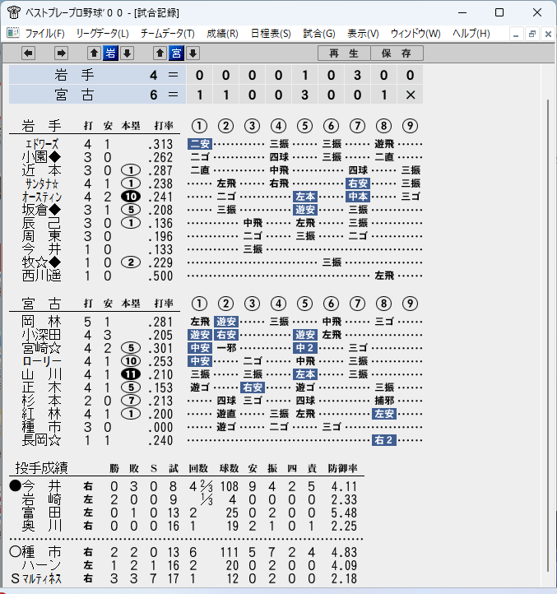Viewport: 557px width, 594px height.
Task: Click the document icon in menu bar
Action: coord(13,34)
